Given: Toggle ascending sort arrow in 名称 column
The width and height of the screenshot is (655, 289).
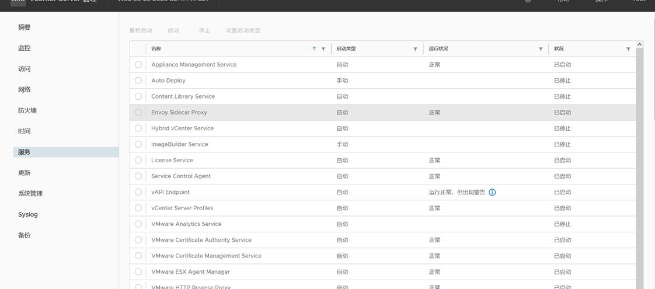Looking at the screenshot, I should [x=314, y=48].
